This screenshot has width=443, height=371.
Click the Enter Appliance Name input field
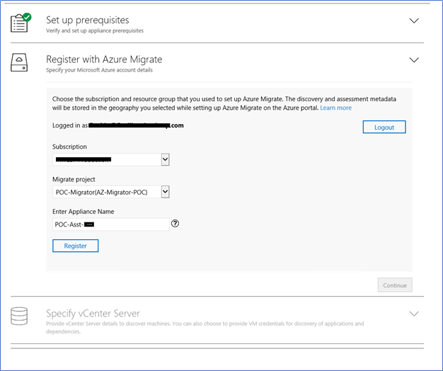pyautogui.click(x=110, y=224)
